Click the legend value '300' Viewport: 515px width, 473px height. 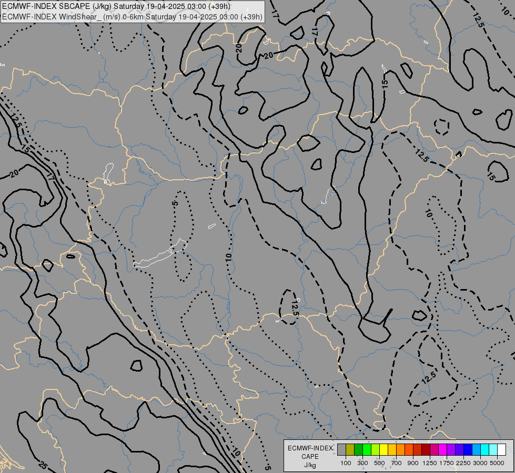click(x=362, y=463)
